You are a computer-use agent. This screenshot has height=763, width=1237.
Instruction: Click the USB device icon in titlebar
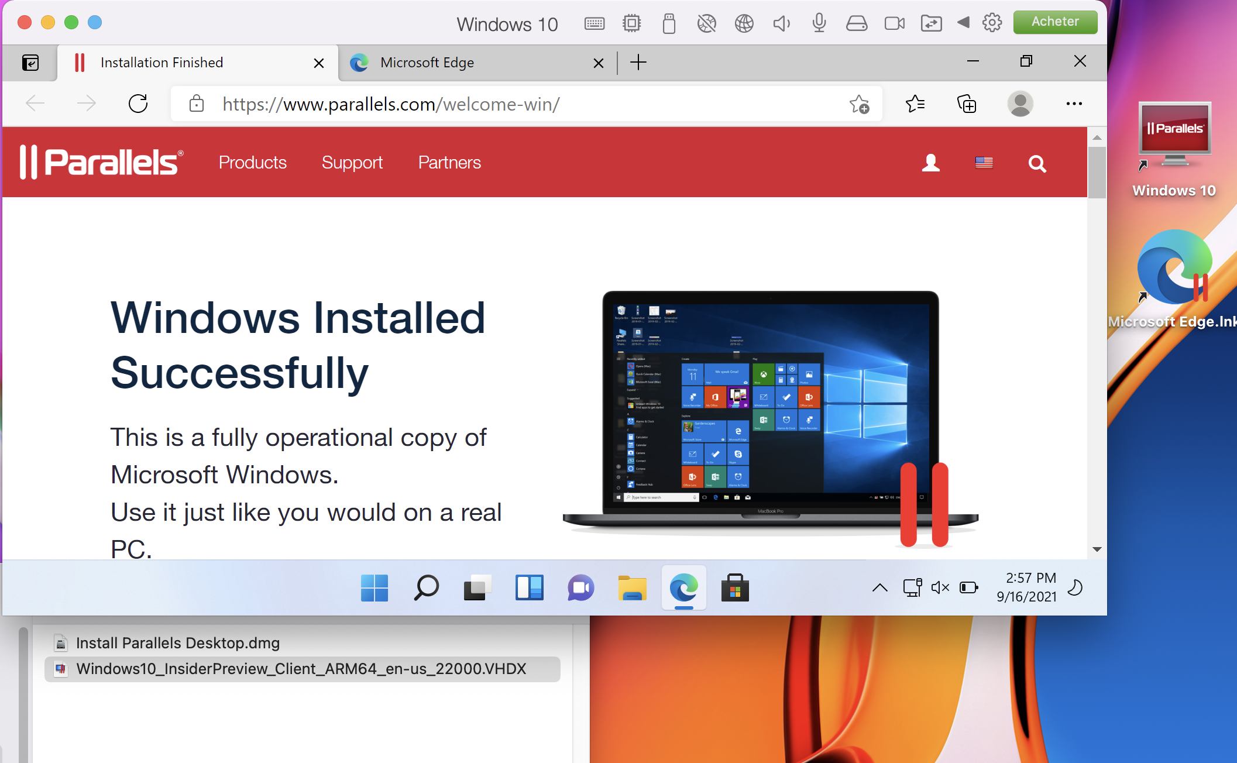pyautogui.click(x=669, y=23)
